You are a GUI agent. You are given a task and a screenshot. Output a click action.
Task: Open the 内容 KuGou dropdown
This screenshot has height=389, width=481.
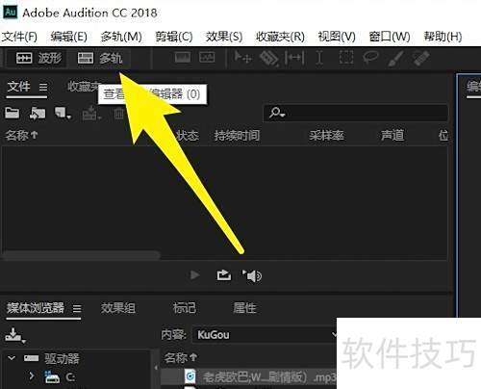click(265, 335)
